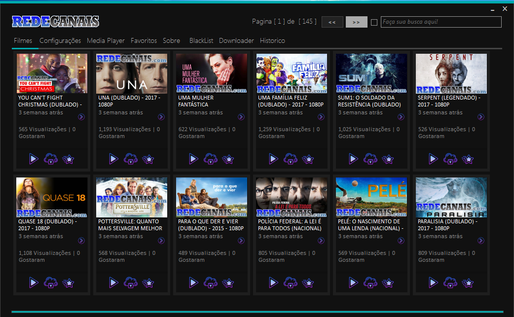Expand details arrow on Uma Mulher Fantástica

[241, 117]
